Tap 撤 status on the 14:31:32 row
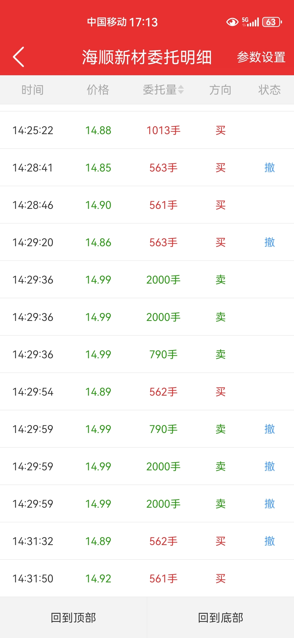 (x=269, y=541)
